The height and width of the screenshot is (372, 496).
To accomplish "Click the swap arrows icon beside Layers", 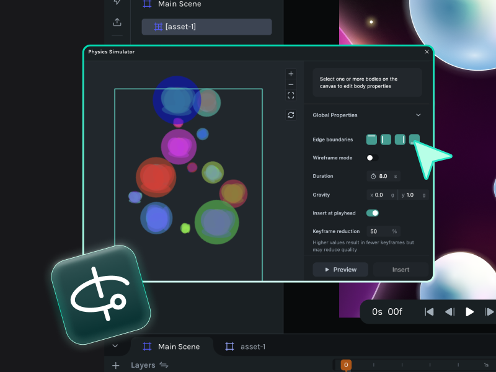I will 164,365.
